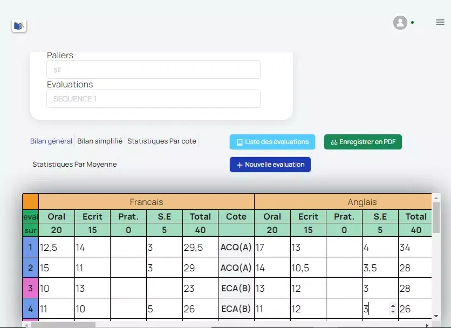Open the user profile avatar menu

point(400,23)
